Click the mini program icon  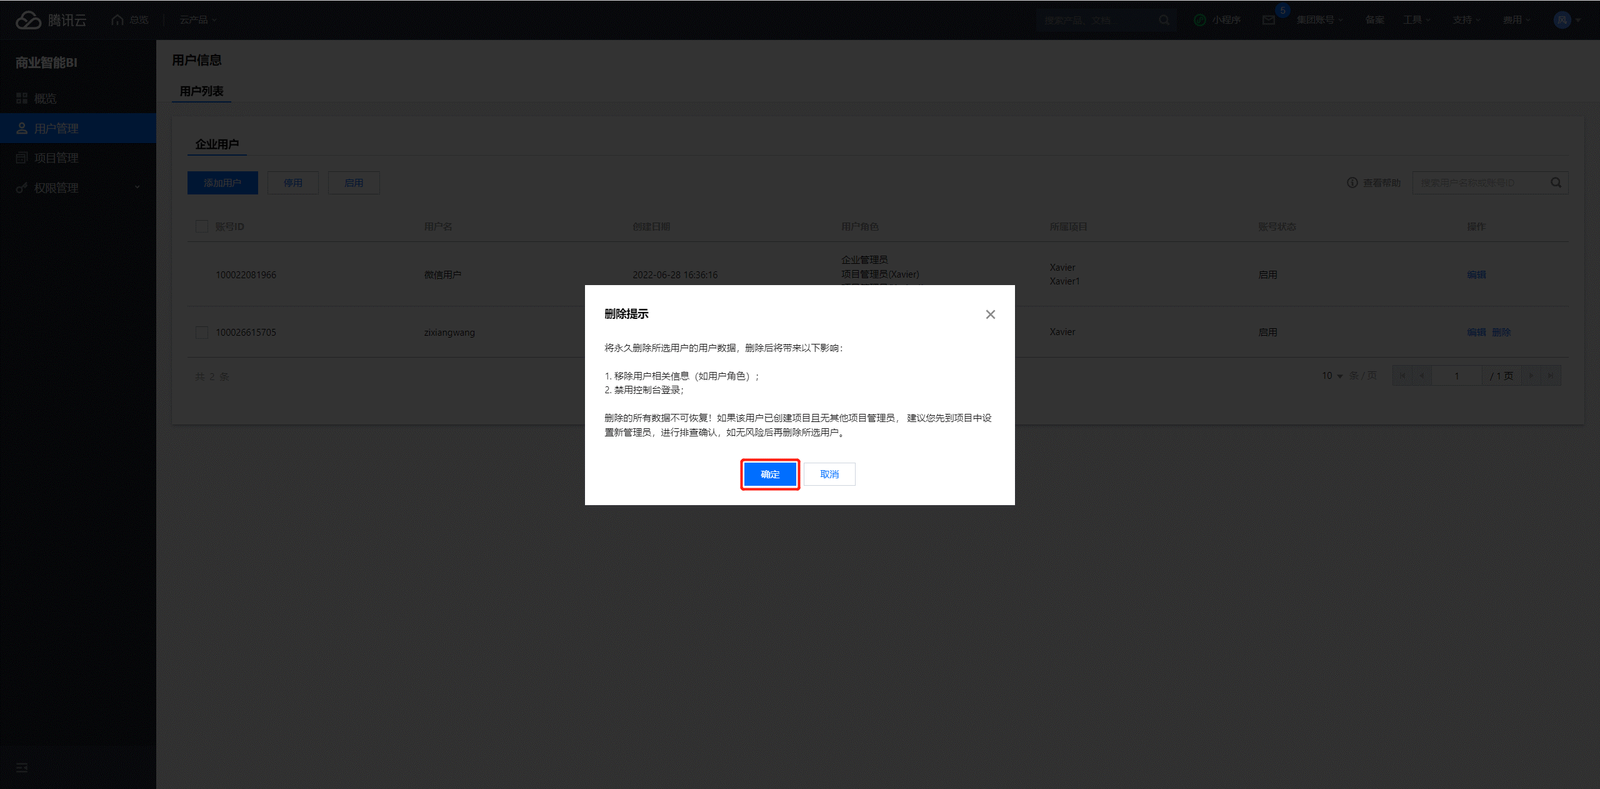coord(1199,20)
